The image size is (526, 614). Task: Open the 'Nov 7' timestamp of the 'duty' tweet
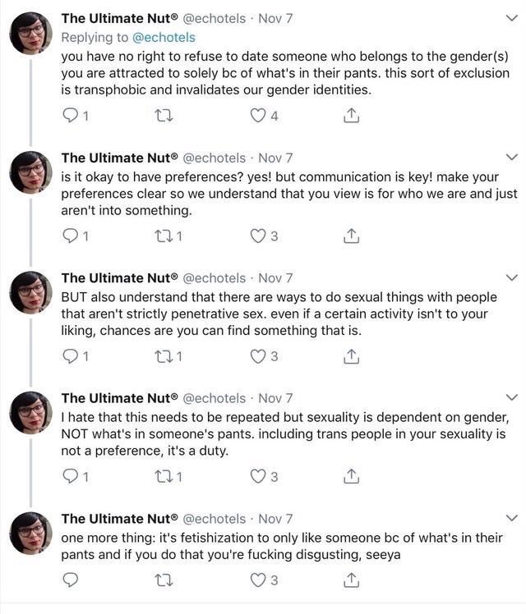(x=275, y=398)
